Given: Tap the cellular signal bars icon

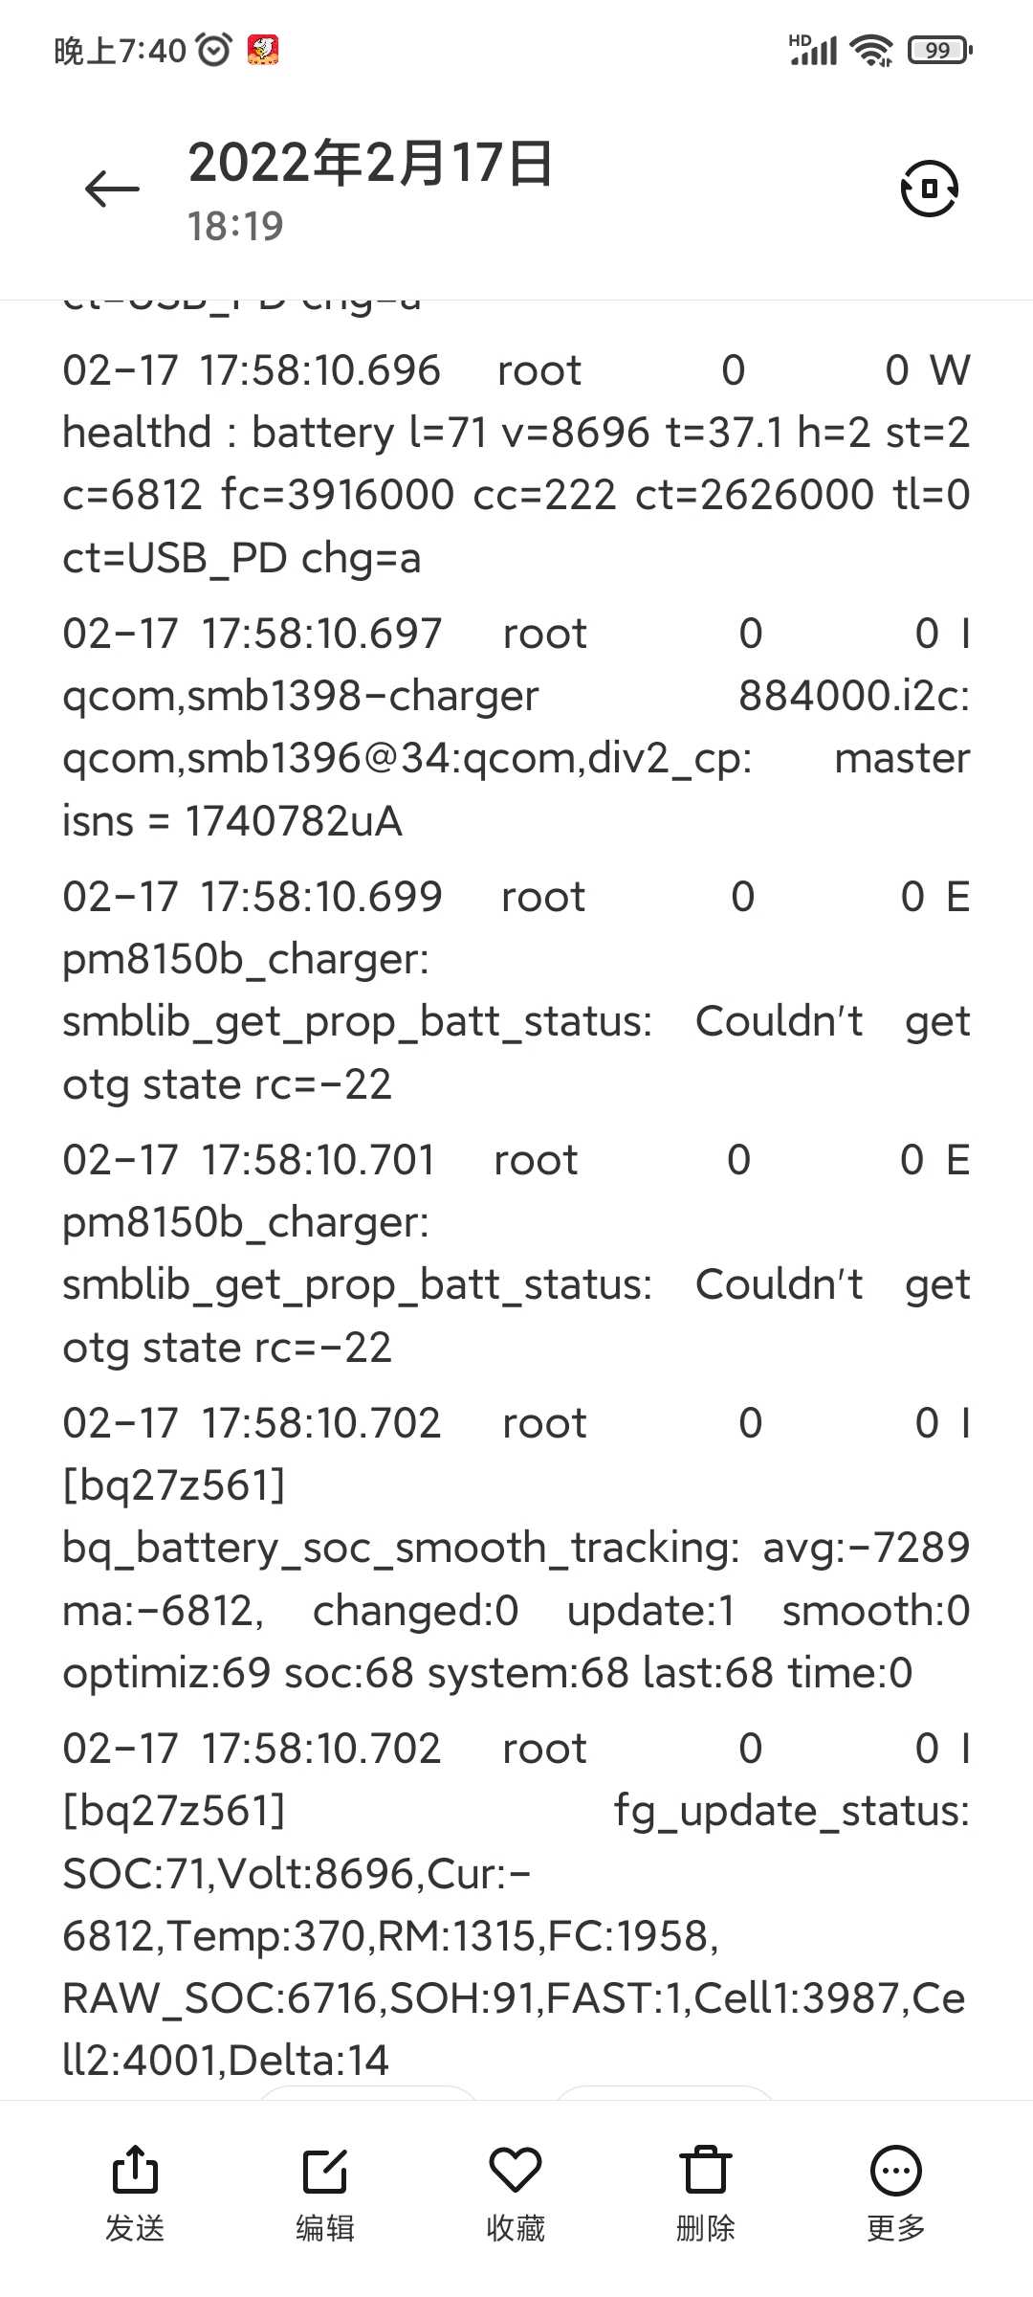Looking at the screenshot, I should coord(813,50).
